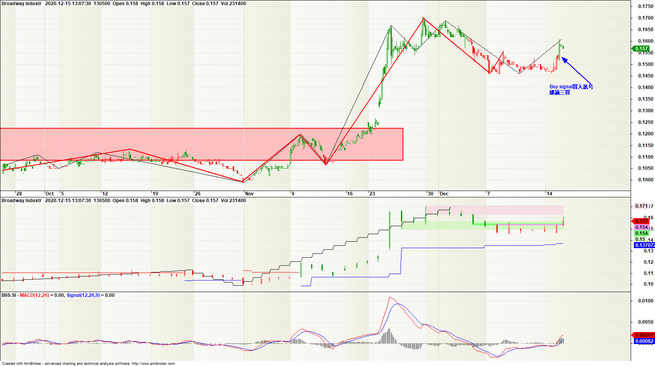Image resolution: width=655 pixels, height=366 pixels.
Task: Click the 0.0100 label on MACD axis
Action: click(x=646, y=301)
